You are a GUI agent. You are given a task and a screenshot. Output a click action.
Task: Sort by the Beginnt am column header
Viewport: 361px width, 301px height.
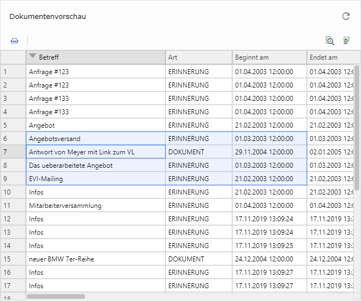click(269, 57)
